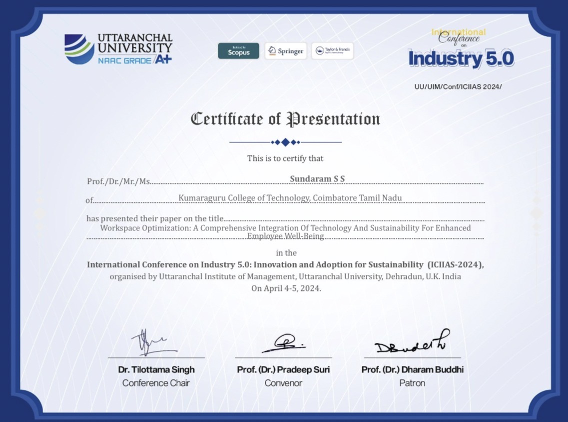Click the Kumaraguru College of Technology text
The height and width of the screenshot is (422, 568).
tap(290, 198)
